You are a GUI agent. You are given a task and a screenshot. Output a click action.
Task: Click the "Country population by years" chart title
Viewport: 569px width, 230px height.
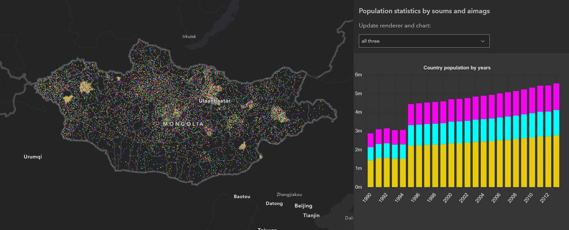pyautogui.click(x=457, y=68)
